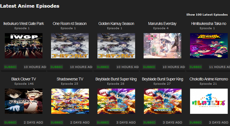Open the Maruruks Everday episode thumbnail
This screenshot has height=126, width=230.
[162, 46]
